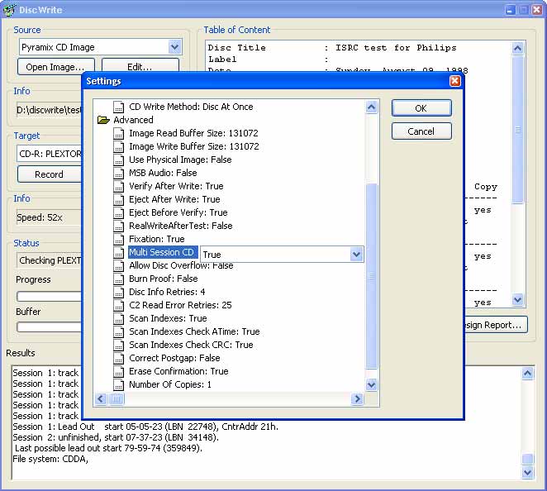Click the document icon beside Verify After Write
The width and height of the screenshot is (547, 491).
coord(119,186)
